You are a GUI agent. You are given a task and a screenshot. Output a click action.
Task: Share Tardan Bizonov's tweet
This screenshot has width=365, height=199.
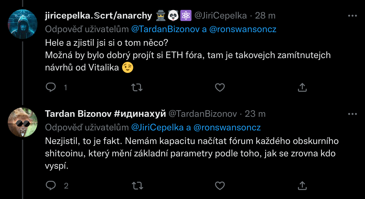[302, 185]
